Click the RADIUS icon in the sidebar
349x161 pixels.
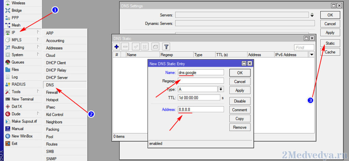click(8, 84)
